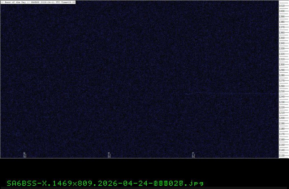Click the 1130 frequency scale label
Screen dimensions: 289x189
point(282,156)
